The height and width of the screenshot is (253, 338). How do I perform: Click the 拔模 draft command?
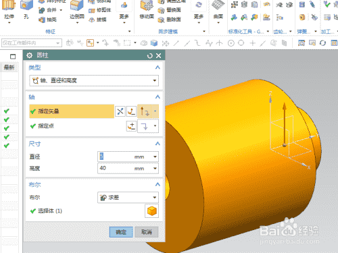[x=97, y=20]
